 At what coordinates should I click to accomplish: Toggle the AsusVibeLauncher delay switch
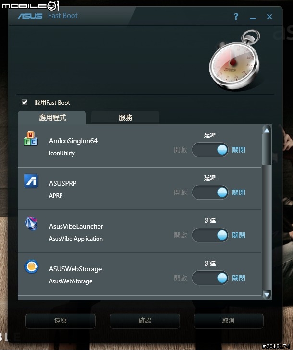click(x=210, y=235)
